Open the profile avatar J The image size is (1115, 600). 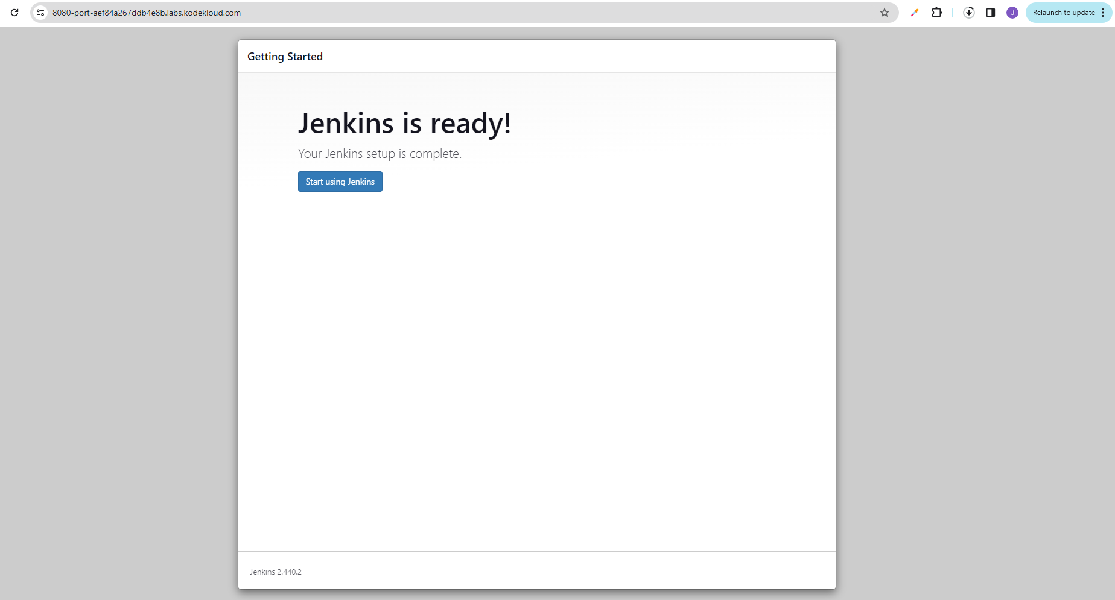coord(1012,13)
